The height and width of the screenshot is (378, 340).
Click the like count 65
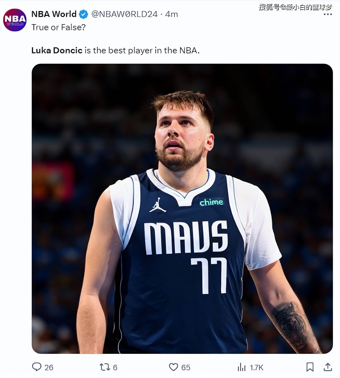click(186, 368)
